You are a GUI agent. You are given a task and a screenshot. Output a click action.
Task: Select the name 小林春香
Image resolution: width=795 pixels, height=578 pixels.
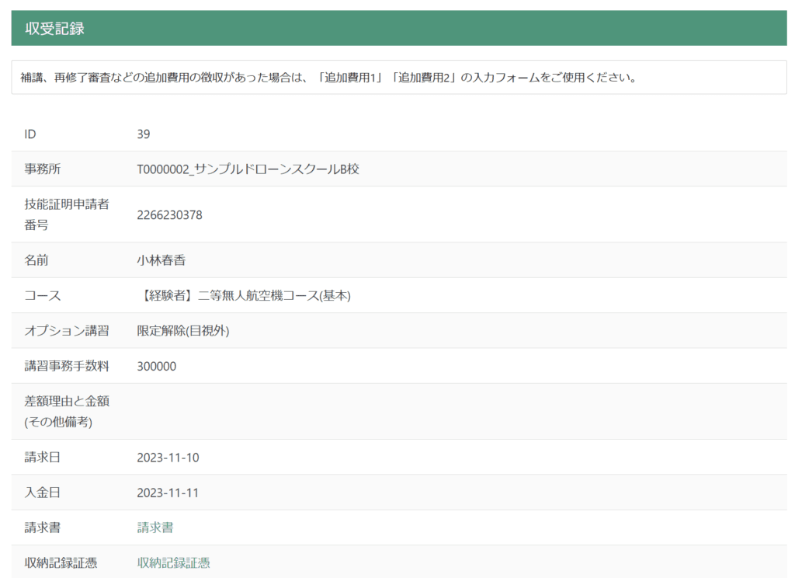[x=161, y=260]
